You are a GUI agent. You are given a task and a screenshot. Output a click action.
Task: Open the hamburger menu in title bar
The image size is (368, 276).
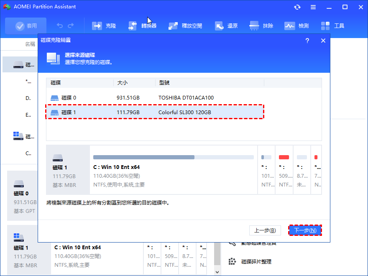(313, 7)
